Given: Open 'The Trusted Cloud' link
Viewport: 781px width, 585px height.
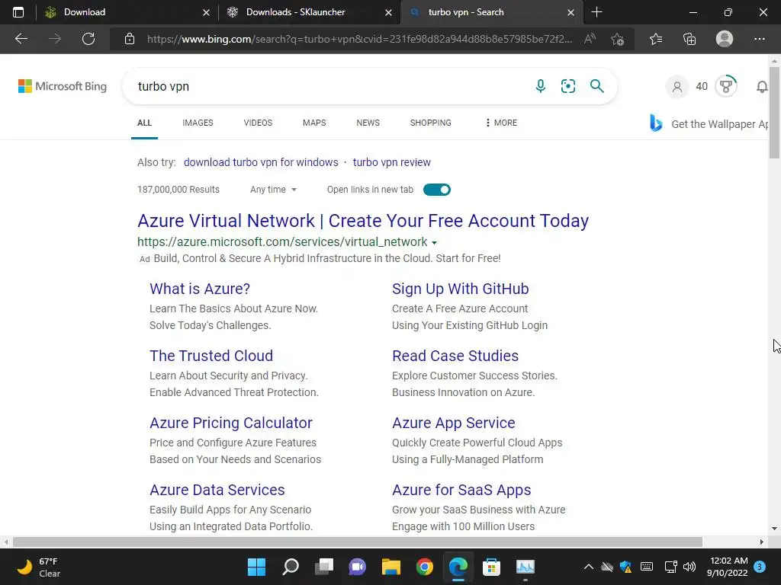Looking at the screenshot, I should tap(211, 356).
